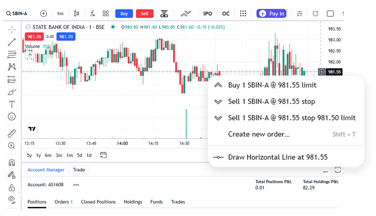Open the 1m interval dropdown

point(60,13)
